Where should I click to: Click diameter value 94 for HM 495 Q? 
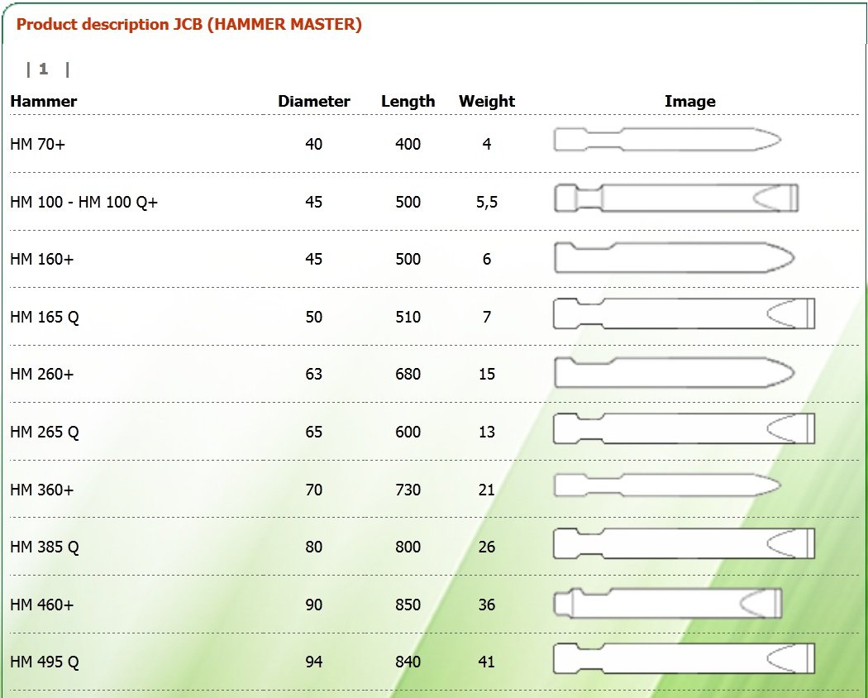314,662
